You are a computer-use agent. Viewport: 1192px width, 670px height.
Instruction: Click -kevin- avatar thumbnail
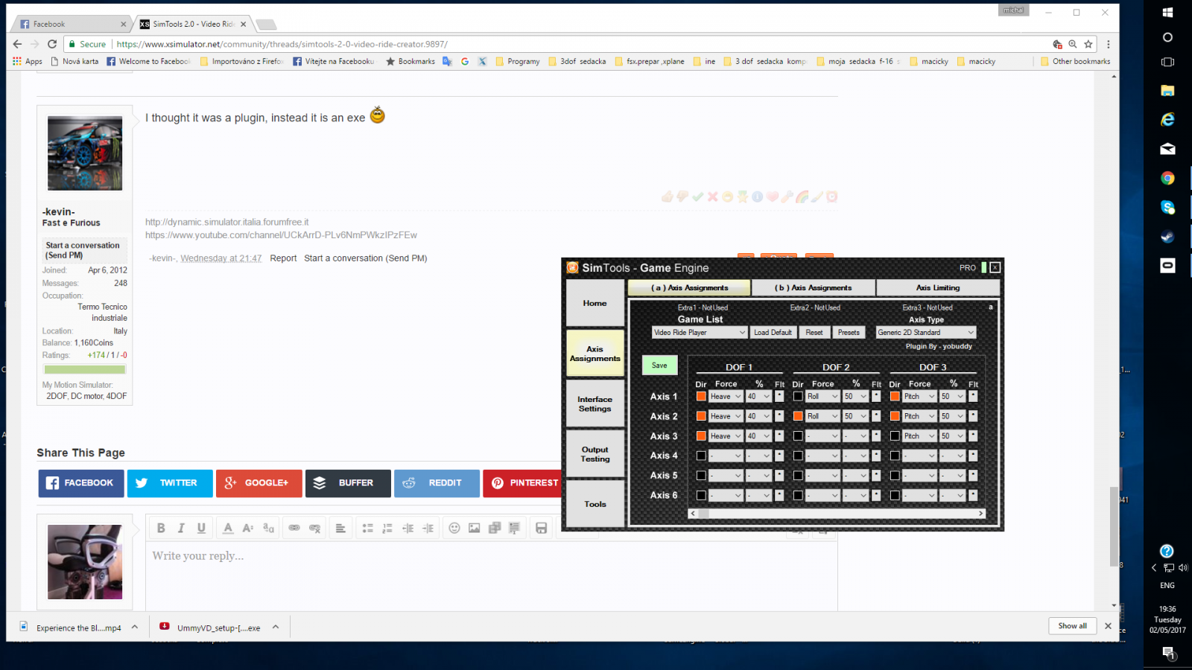click(85, 153)
